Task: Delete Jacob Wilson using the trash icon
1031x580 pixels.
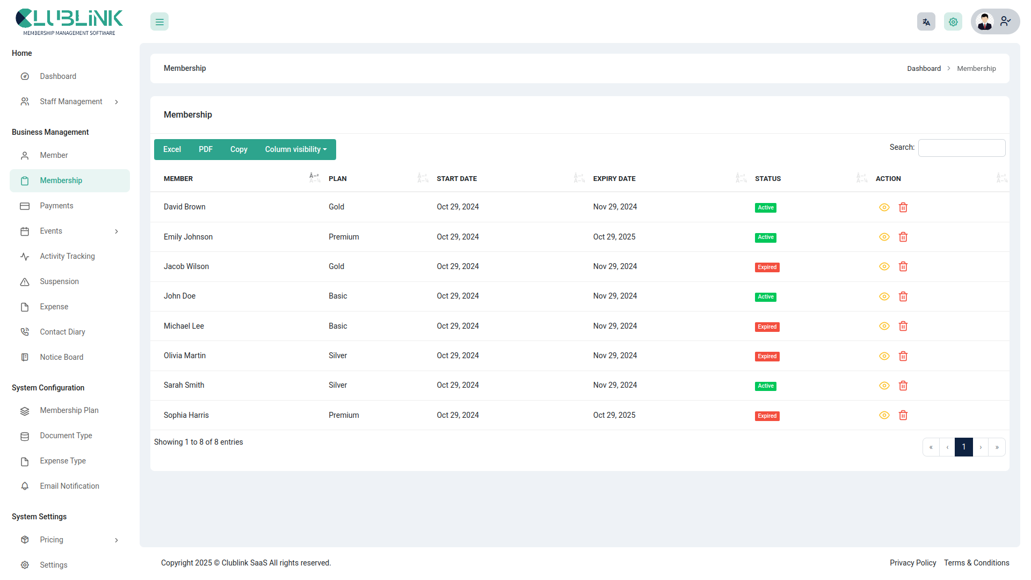Action: 903,266
